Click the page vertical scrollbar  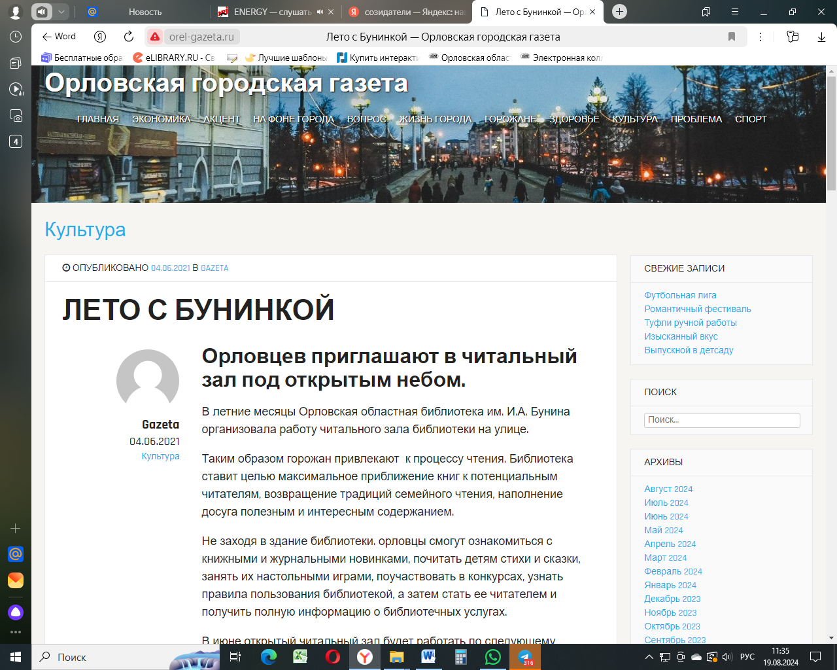831,327
